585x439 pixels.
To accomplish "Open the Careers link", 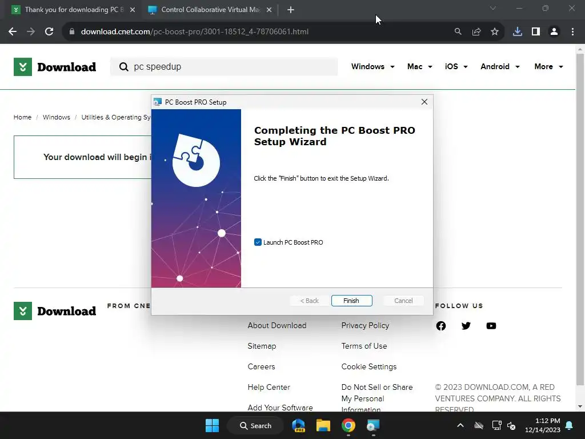I will tap(261, 366).
